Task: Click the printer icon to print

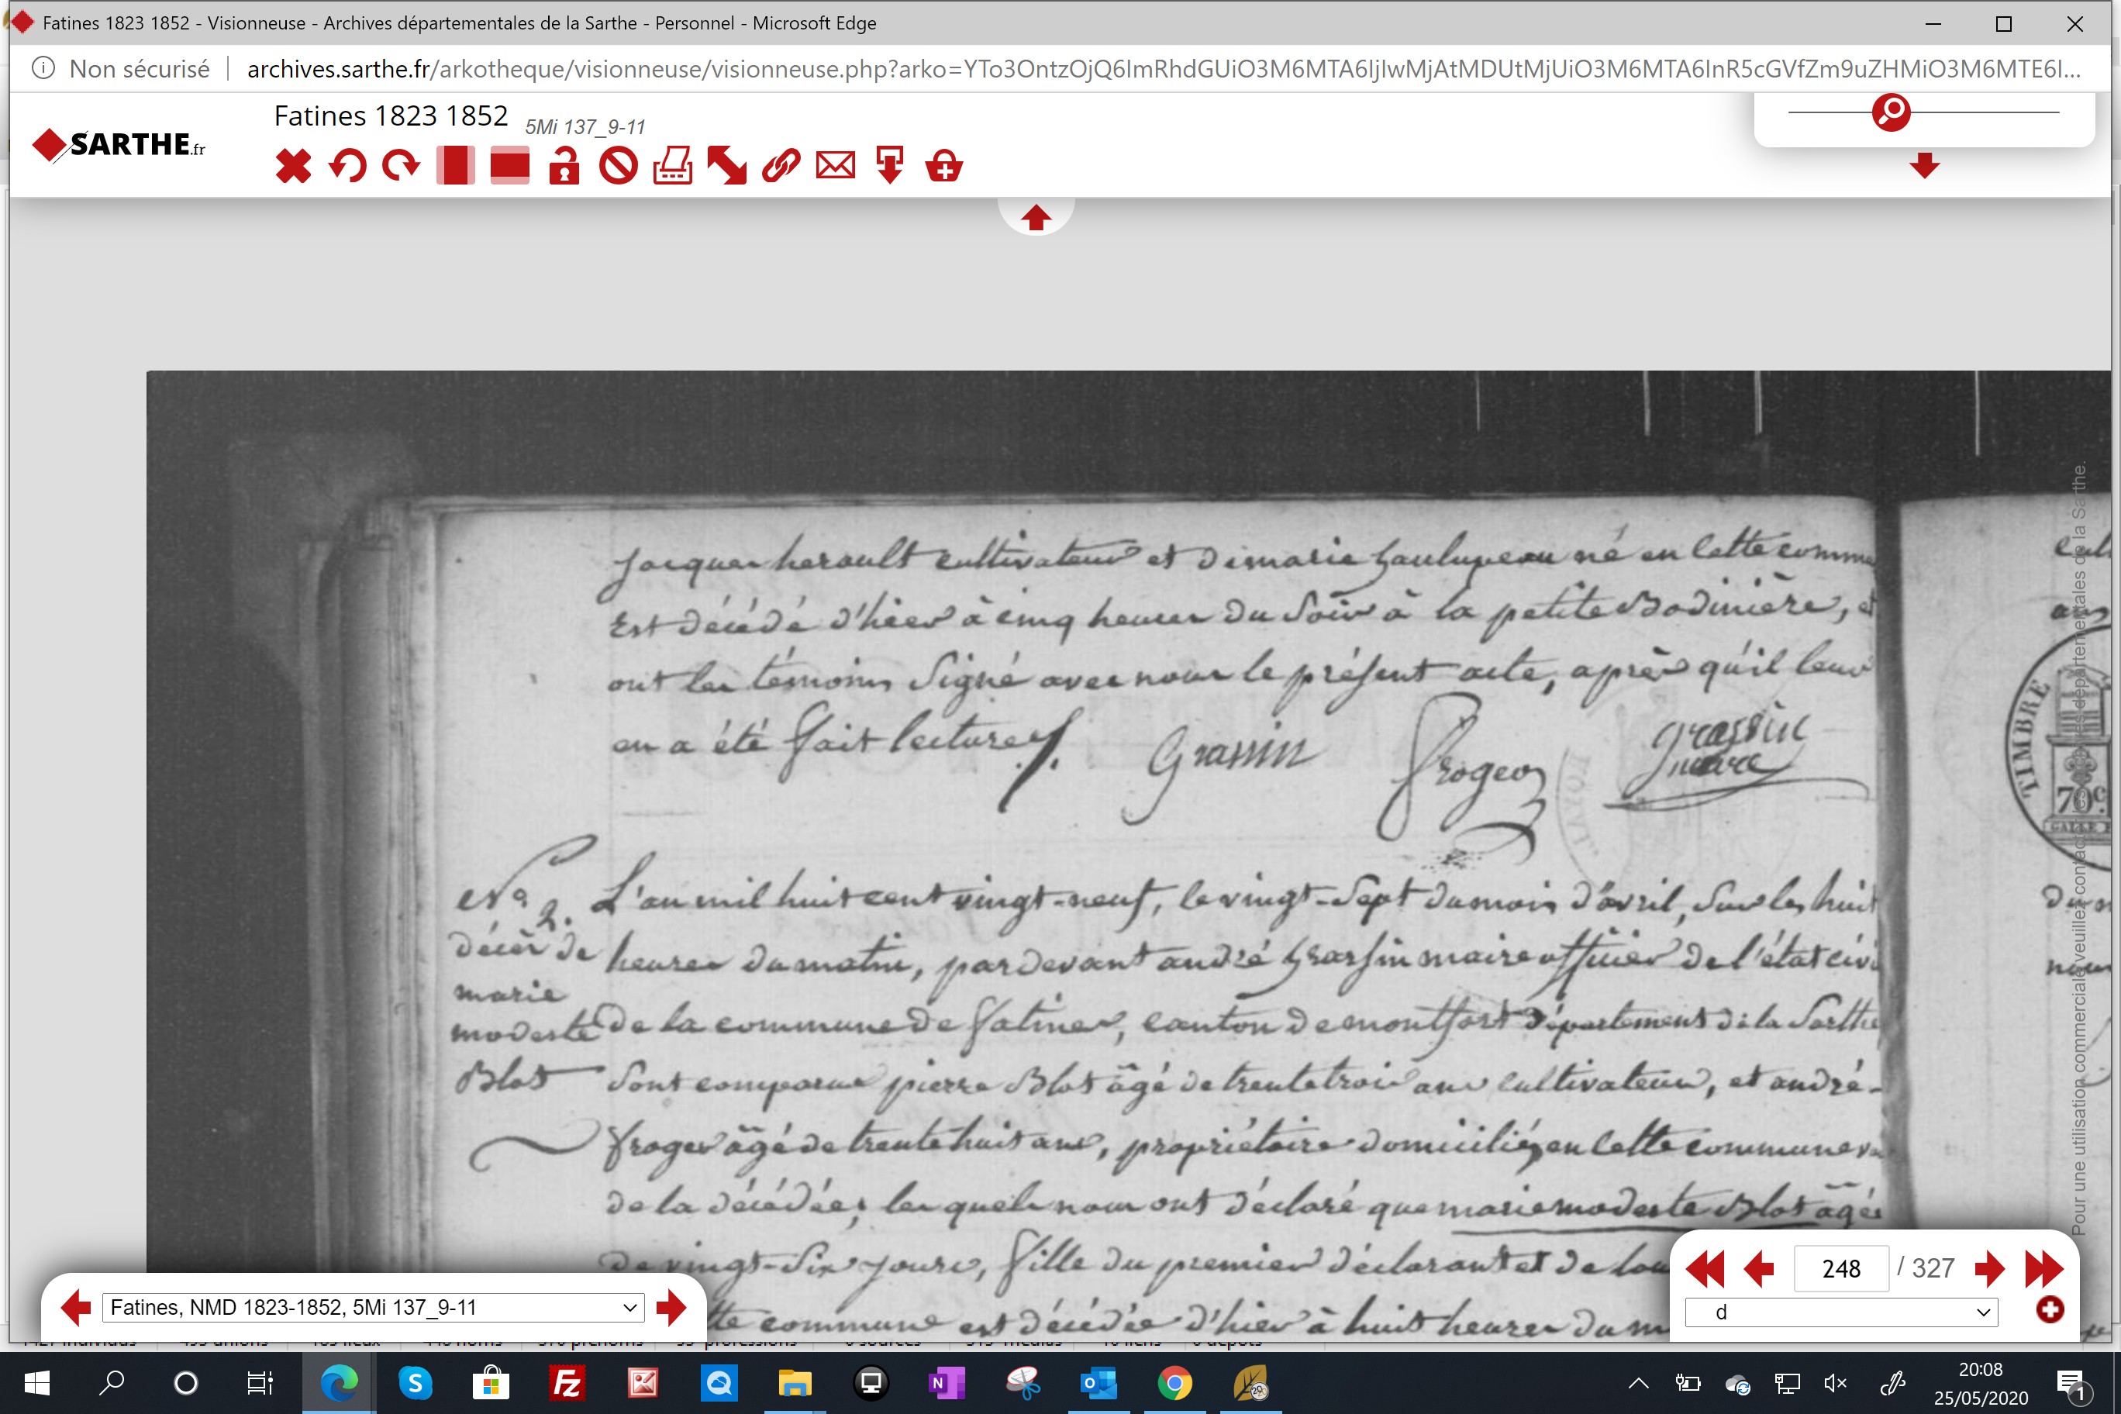Action: tap(673, 166)
